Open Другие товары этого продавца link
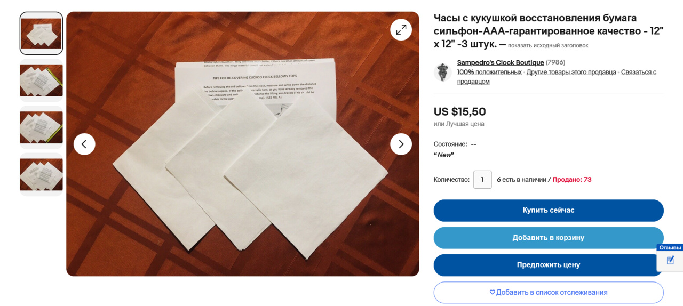 [571, 72]
